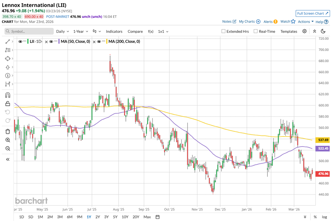Zoom in using the magnifier plus icon

(7, 140)
